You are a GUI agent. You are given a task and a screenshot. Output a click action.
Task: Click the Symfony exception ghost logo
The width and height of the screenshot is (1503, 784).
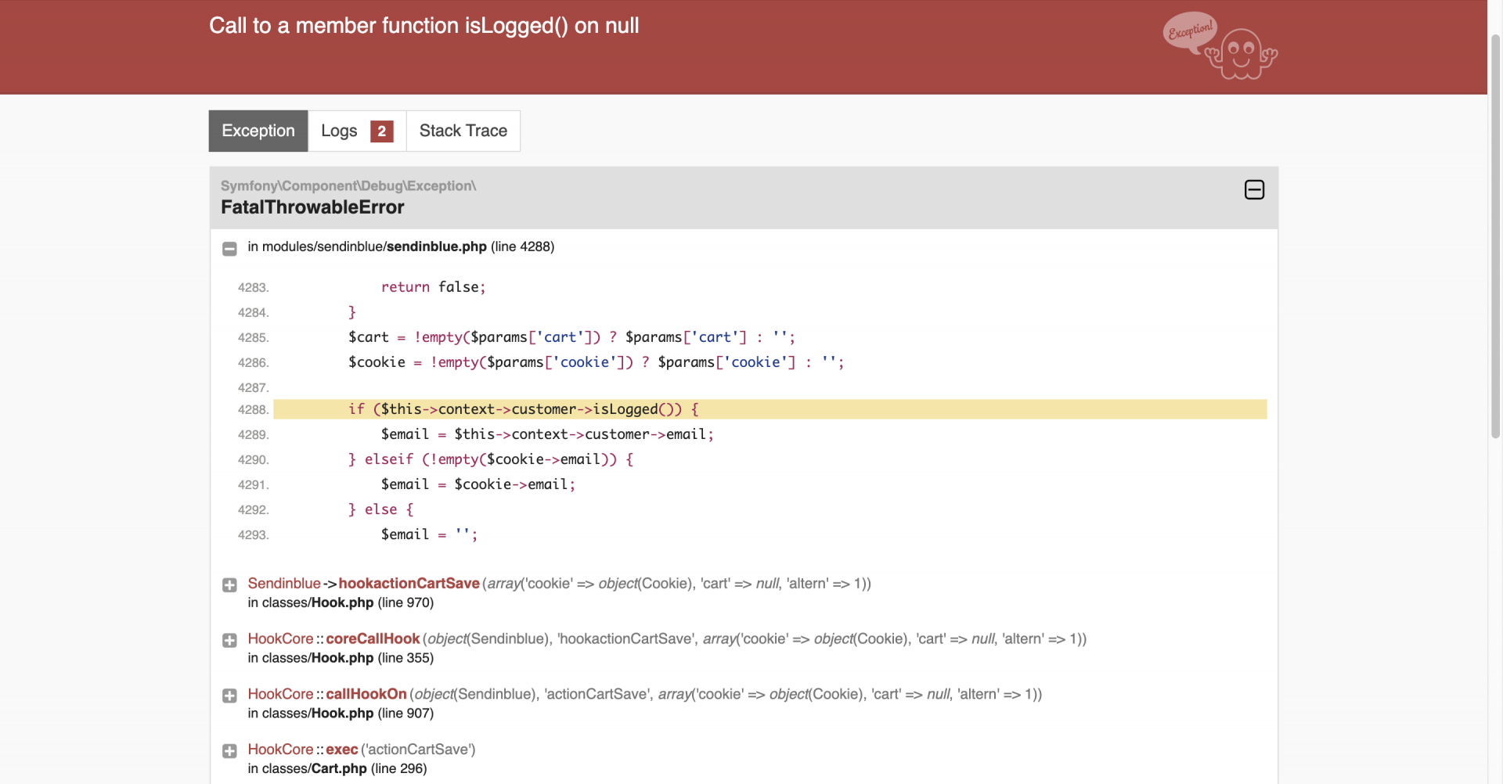point(1220,45)
